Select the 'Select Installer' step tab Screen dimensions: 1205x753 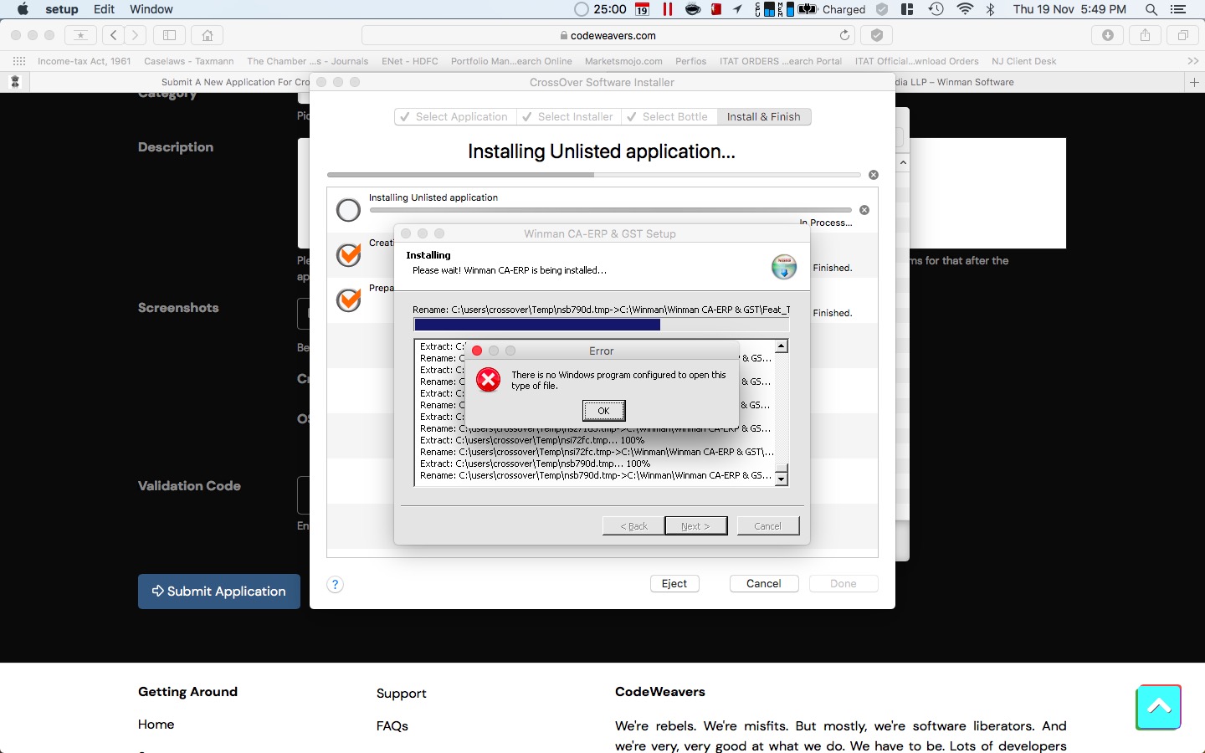pyautogui.click(x=568, y=117)
